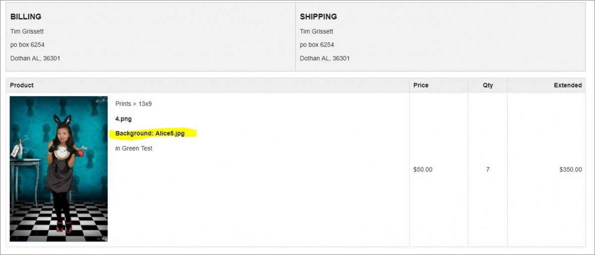Screen dimensions: 595x255
Task: Click the Product column header
Action: point(22,85)
